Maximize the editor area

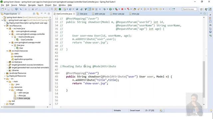[205, 14]
